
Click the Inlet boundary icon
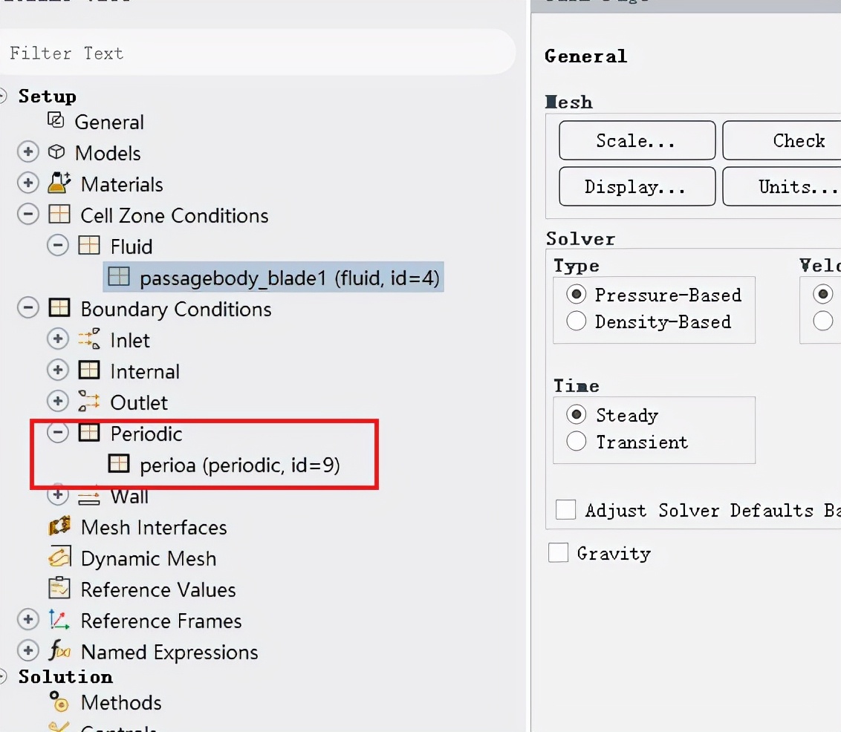pos(88,340)
